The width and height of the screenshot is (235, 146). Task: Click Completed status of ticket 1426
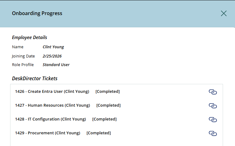[108, 91]
